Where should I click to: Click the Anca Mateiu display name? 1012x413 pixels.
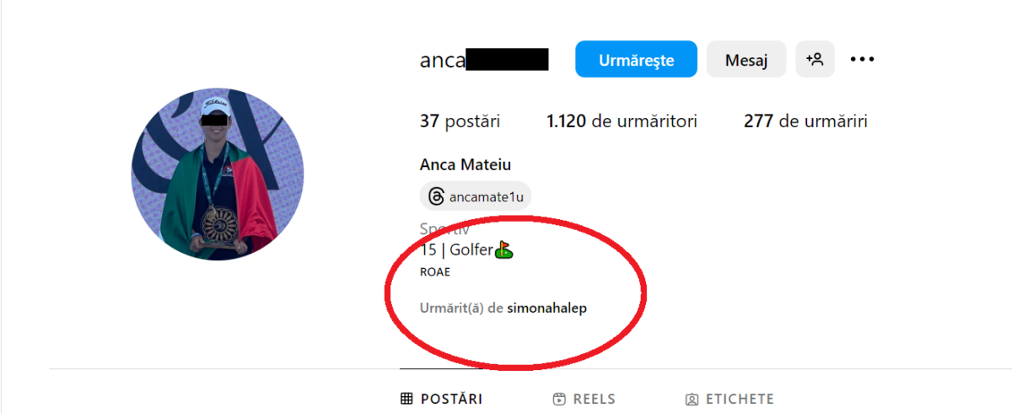466,164
